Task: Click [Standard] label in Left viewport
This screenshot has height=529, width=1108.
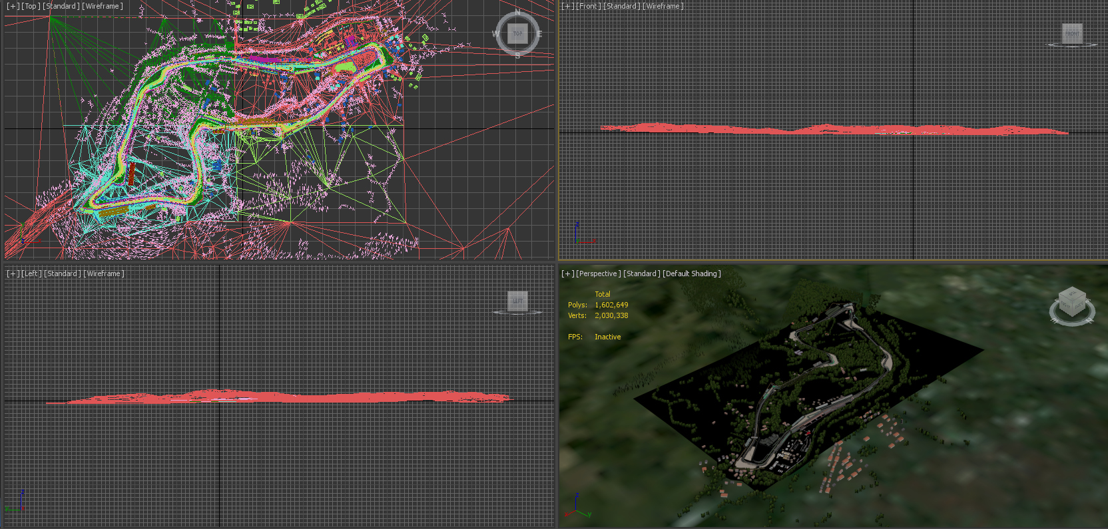Action: pos(63,273)
